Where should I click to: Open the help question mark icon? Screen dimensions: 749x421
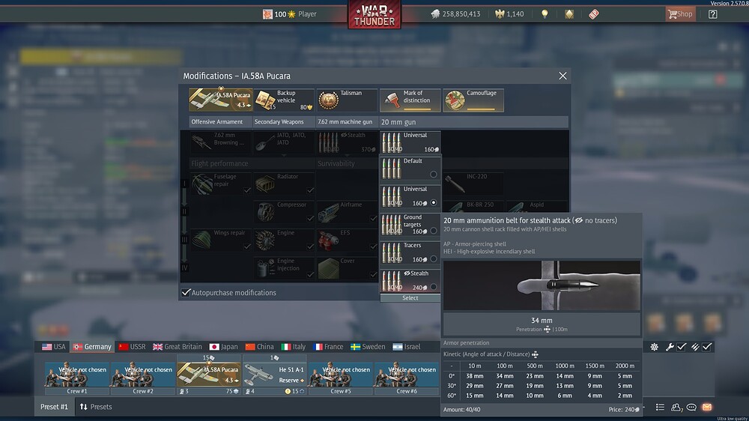pyautogui.click(x=713, y=14)
